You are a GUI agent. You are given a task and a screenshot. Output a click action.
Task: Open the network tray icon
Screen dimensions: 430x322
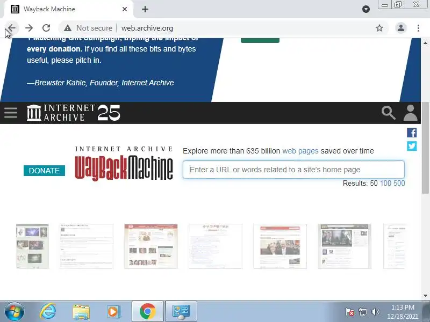[x=362, y=312]
